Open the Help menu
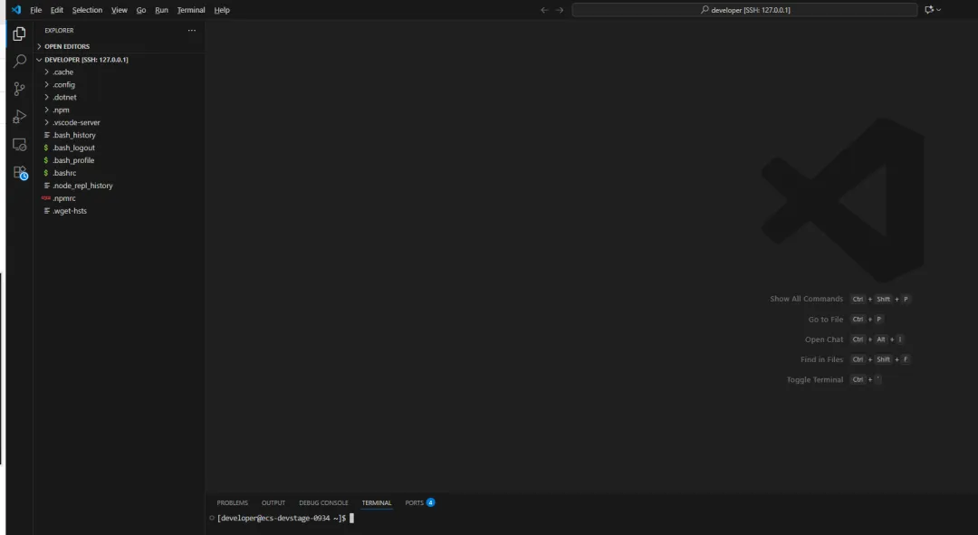The height and width of the screenshot is (535, 978). [x=222, y=10]
